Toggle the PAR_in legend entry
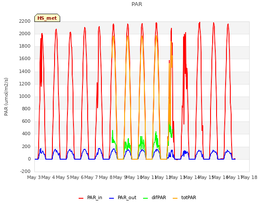Image resolution: width=275 pixels, height=206 pixels. pos(91,197)
